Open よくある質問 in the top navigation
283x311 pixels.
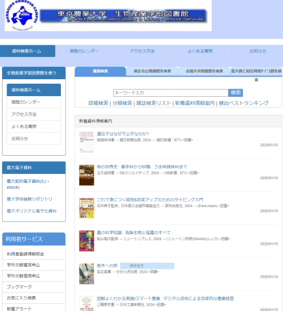[x=200, y=51]
